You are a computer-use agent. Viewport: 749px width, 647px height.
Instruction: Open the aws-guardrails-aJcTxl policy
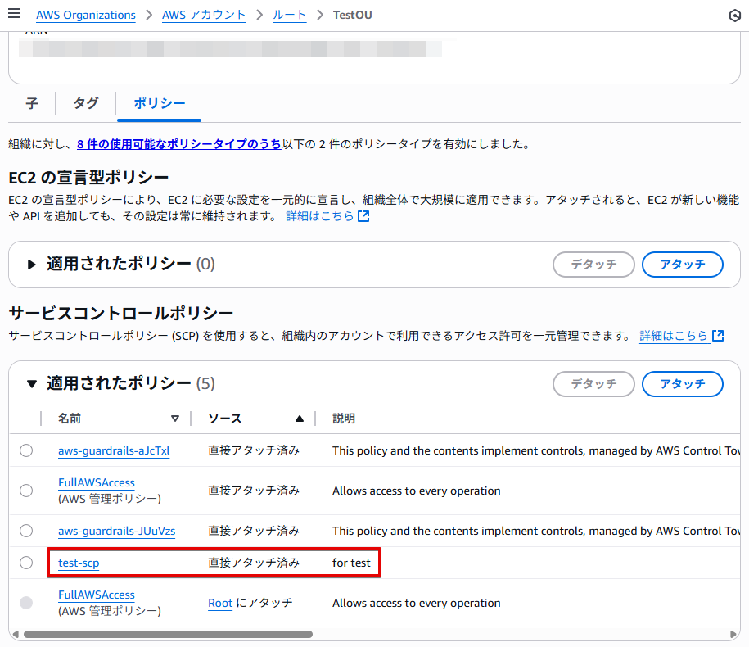coord(114,450)
